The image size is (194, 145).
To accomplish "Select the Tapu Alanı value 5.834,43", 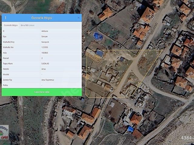I will click(45, 63).
